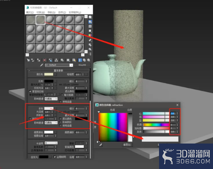Click map button beside Diffuse swatch
This screenshot has width=213, height=169.
[55, 74]
